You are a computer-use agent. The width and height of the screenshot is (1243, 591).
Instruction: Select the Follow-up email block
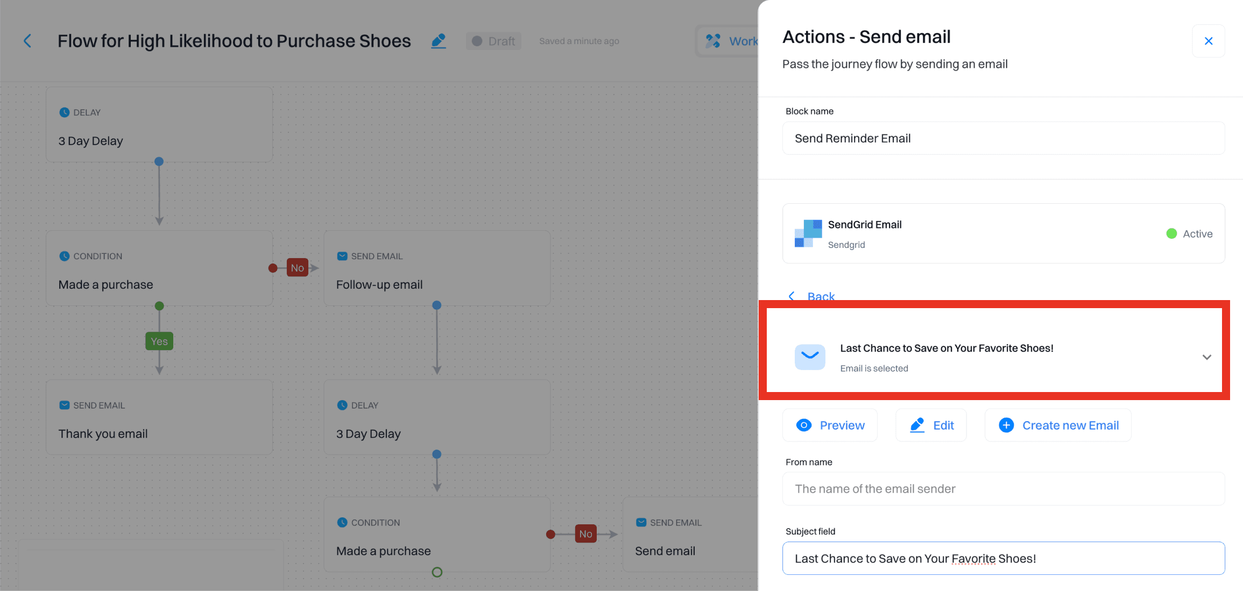point(436,269)
